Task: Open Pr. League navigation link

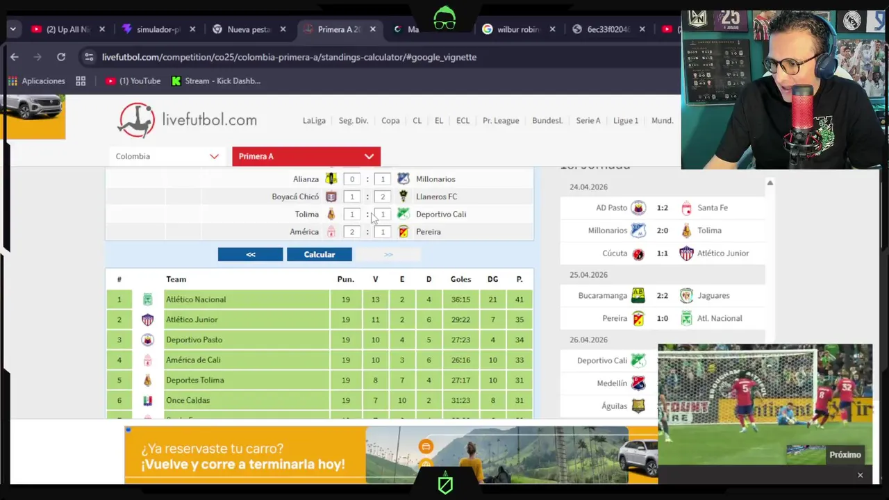Action: (x=501, y=120)
